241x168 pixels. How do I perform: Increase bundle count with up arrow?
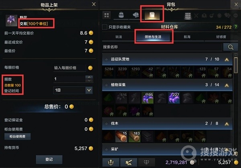(89, 77)
